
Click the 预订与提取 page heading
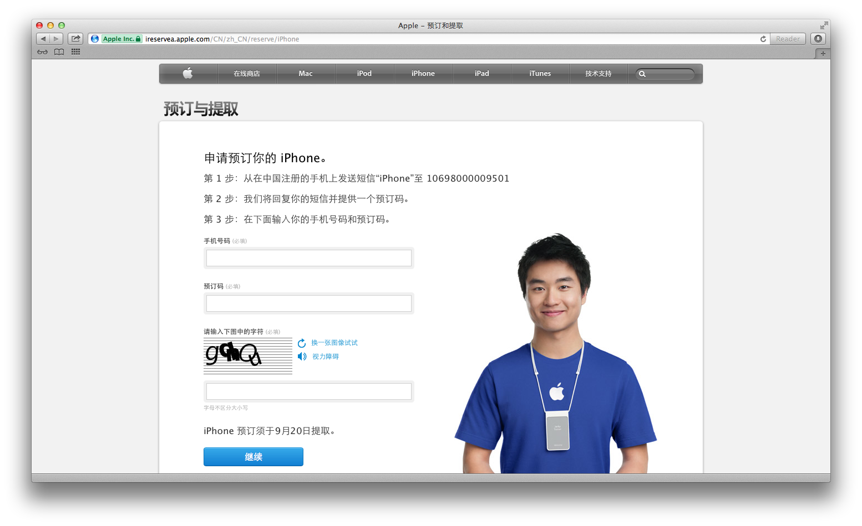pos(201,109)
